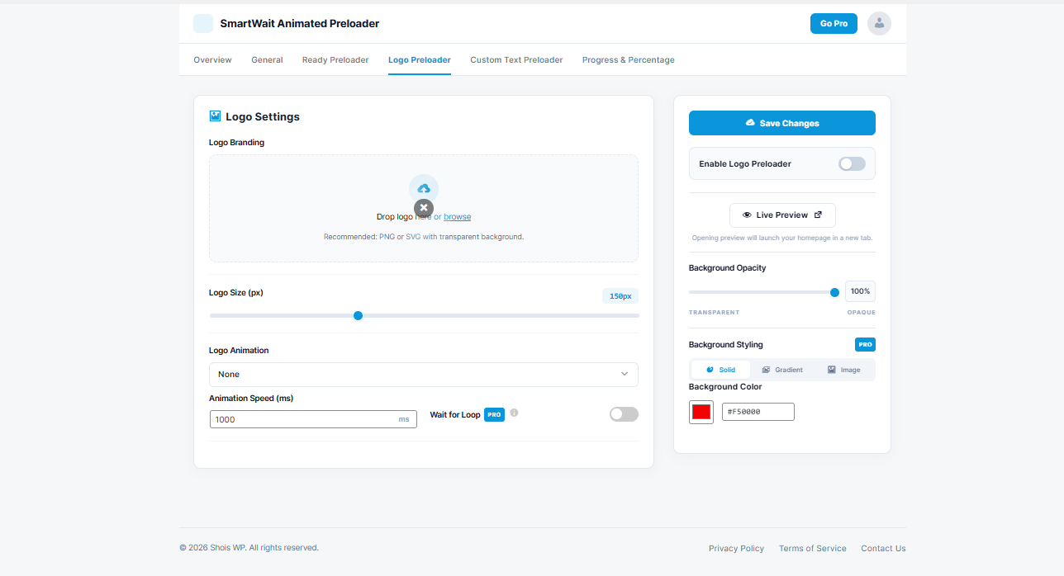Click the Logo Size slider handle

tap(358, 315)
